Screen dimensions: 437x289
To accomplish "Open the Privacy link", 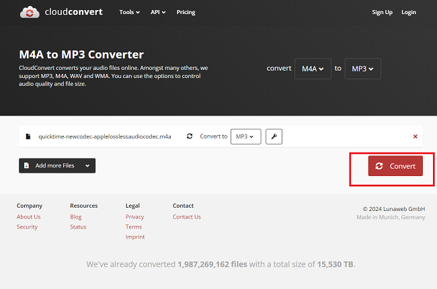I will click(x=134, y=217).
